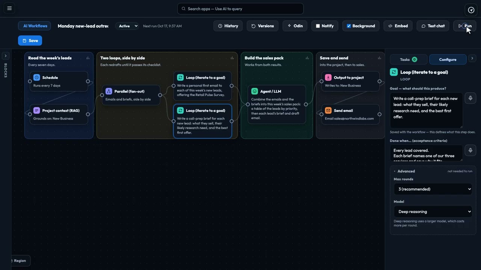Screen dimensions: 481x270
Task: Click the Goal text area
Action: point(426,110)
